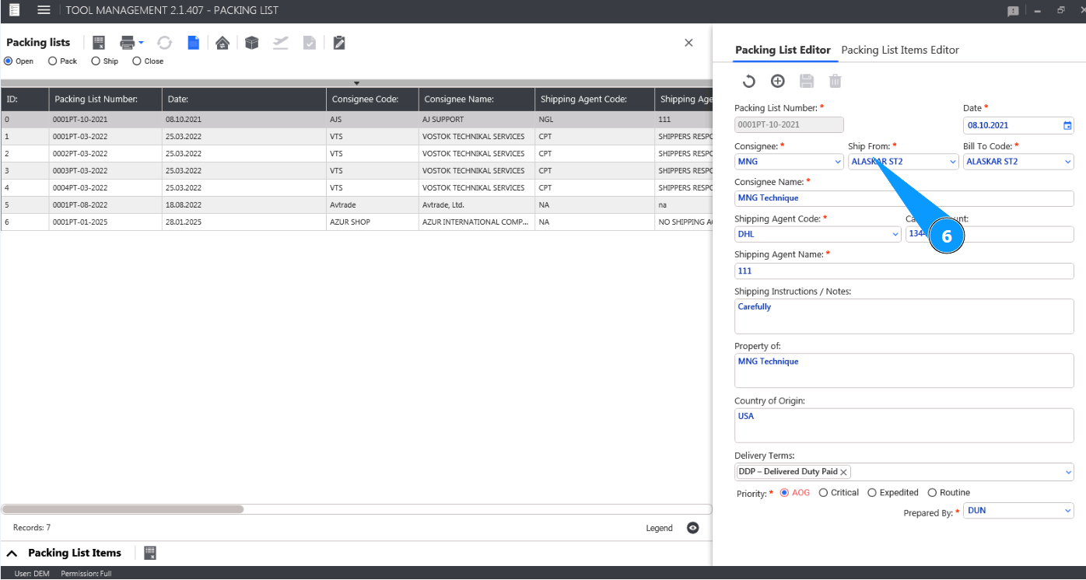The height and width of the screenshot is (580, 1086).
Task: Select the Pack radio filter
Action: pyautogui.click(x=53, y=61)
